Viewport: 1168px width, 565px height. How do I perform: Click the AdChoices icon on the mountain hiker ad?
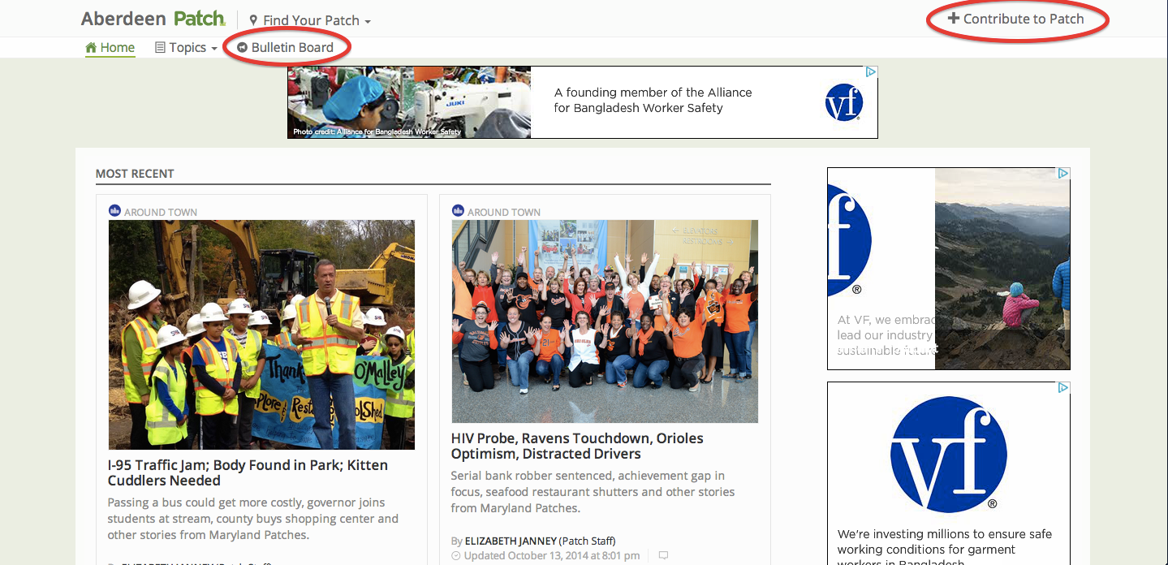1062,174
